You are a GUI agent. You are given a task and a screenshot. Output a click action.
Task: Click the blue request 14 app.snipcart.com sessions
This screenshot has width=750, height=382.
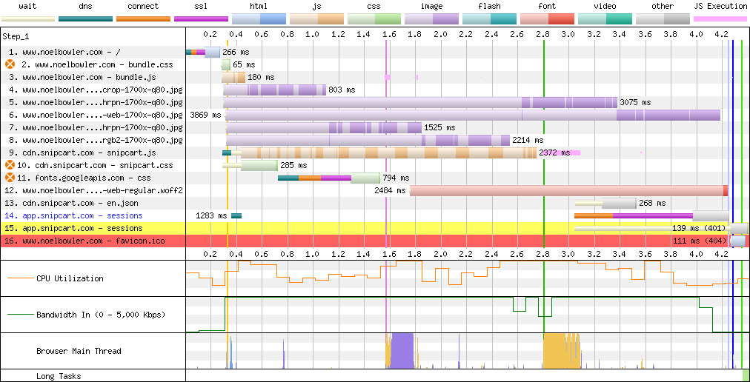coord(73,215)
